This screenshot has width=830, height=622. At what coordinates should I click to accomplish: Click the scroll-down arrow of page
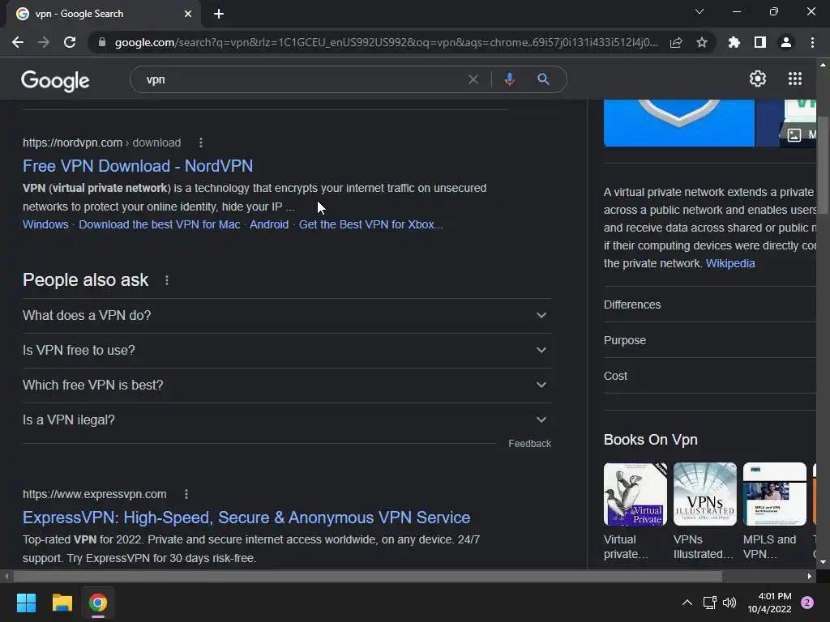(x=823, y=562)
